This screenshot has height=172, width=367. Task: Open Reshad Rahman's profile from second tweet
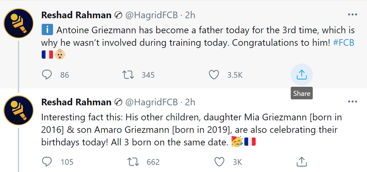point(76,102)
